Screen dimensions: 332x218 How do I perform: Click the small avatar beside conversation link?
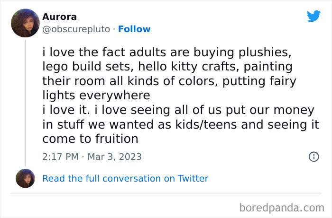pos(25,178)
